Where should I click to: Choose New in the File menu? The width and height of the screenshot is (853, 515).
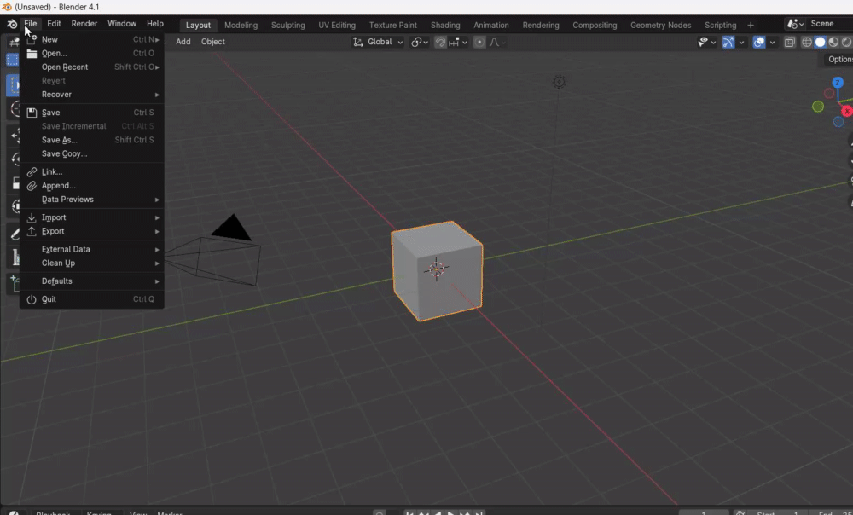click(91, 40)
